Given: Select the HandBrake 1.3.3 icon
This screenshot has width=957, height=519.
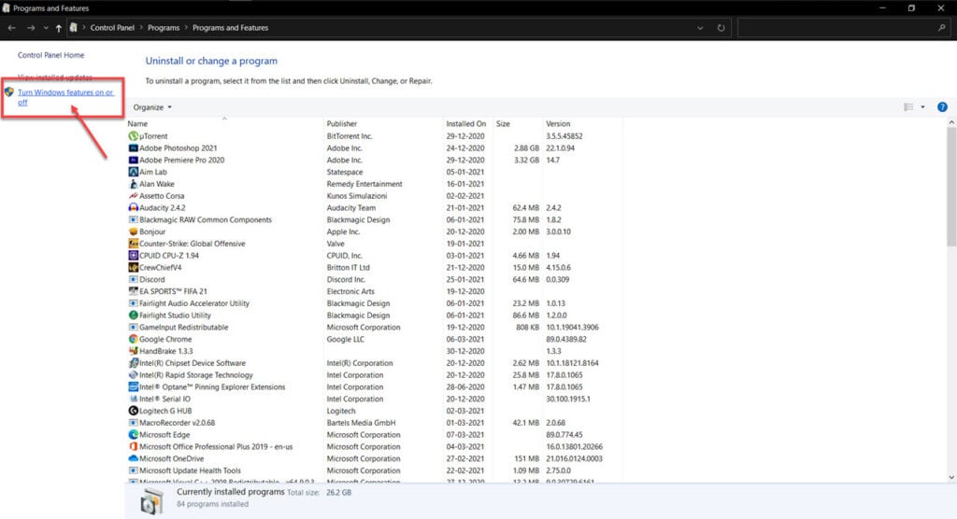Looking at the screenshot, I should (133, 351).
